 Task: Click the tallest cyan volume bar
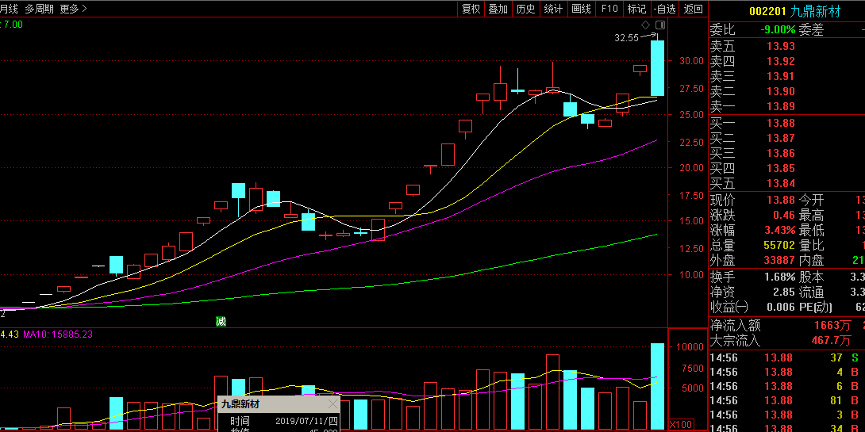click(658, 386)
